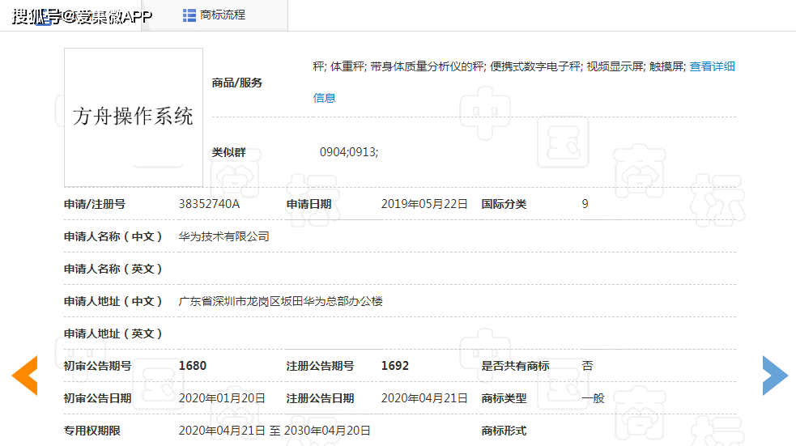The image size is (796, 446).
Task: Open the 商标流程 tab
Action: (x=215, y=15)
